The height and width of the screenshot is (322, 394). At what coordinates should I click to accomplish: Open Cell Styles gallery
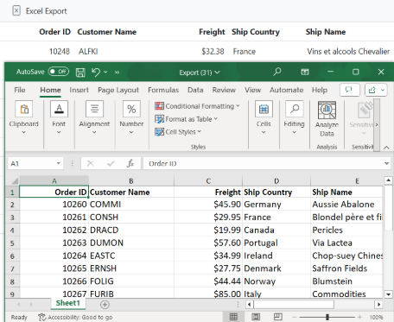point(178,132)
